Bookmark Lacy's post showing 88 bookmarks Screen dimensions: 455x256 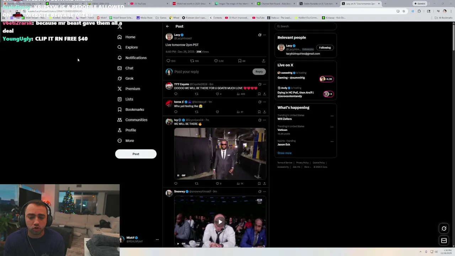[x=240, y=61]
